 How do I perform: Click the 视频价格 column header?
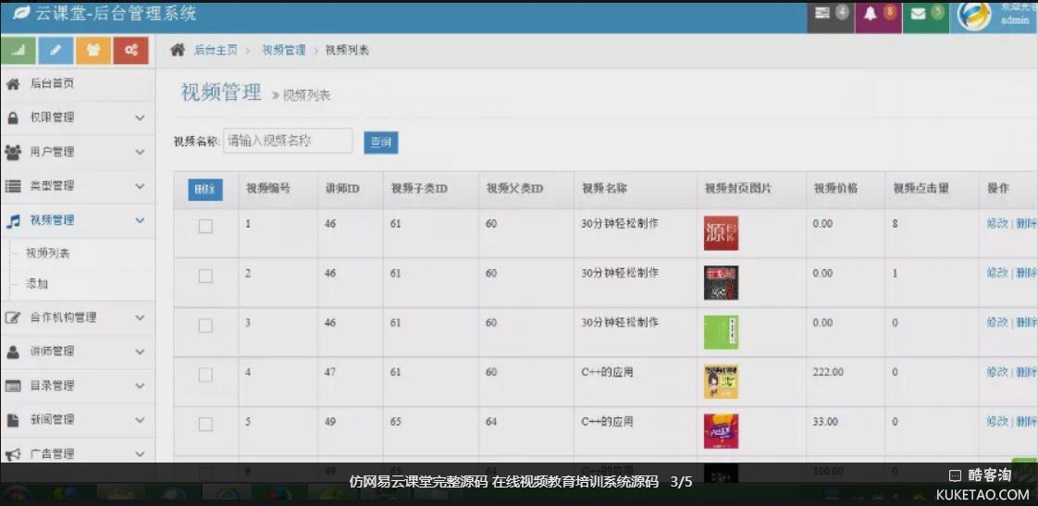835,188
